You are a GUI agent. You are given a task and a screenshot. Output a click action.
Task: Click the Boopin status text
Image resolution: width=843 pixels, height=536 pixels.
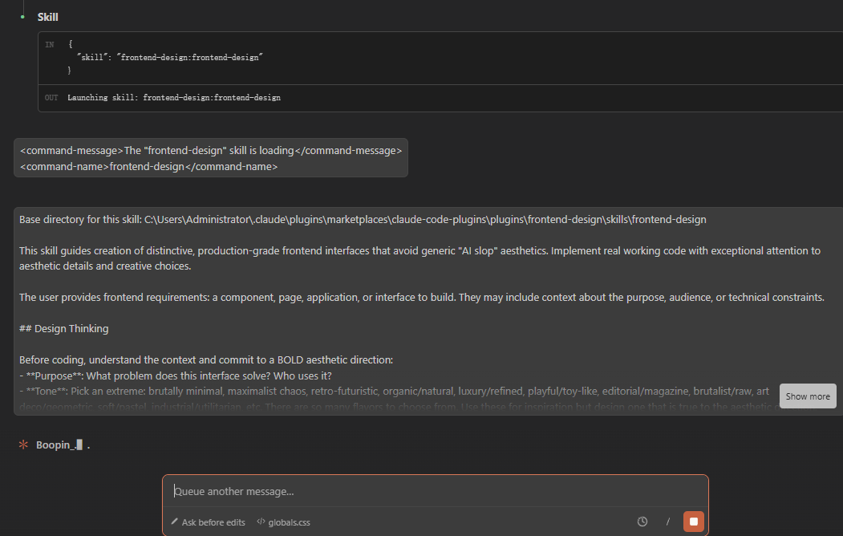(56, 445)
